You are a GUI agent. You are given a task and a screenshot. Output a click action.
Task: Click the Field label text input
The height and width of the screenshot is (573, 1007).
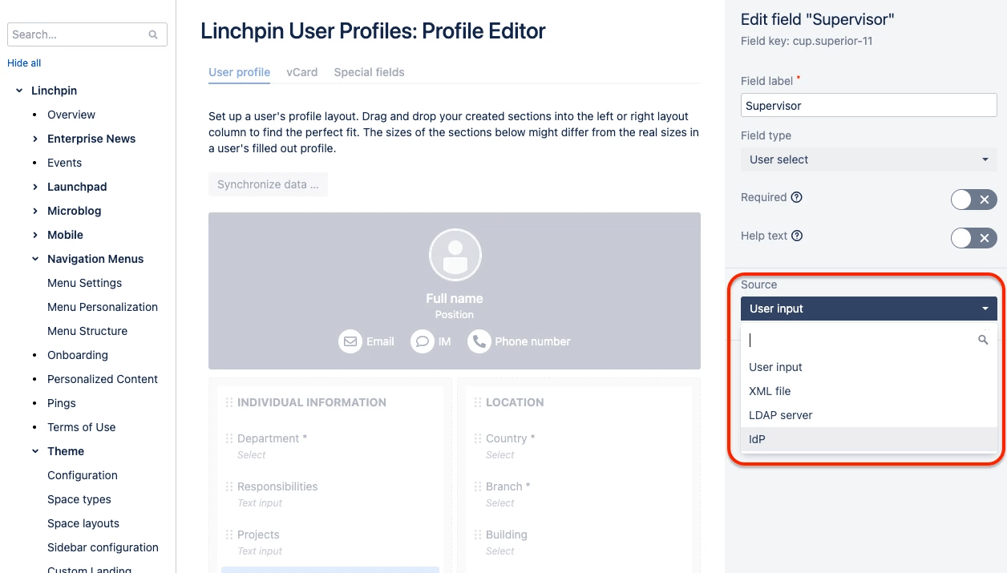click(868, 106)
